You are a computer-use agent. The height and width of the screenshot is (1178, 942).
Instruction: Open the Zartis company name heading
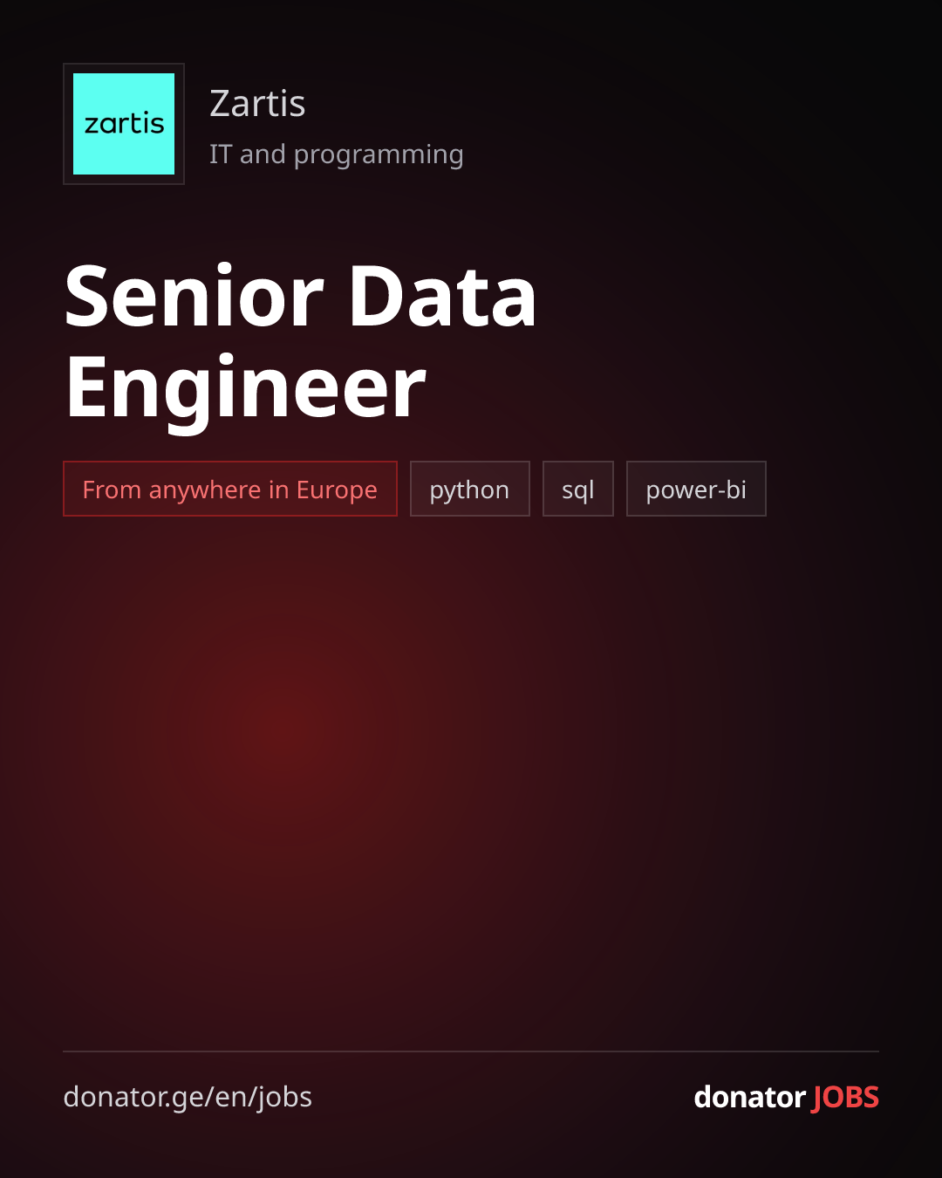tap(257, 104)
